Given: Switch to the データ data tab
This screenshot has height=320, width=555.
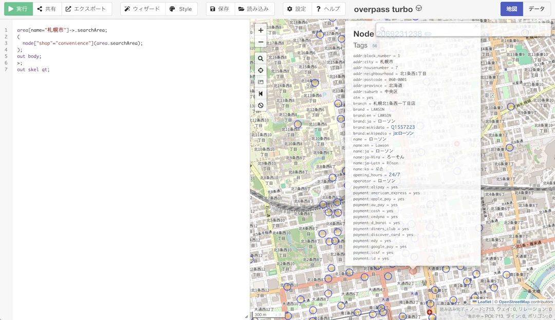Looking at the screenshot, I should coord(536,9).
